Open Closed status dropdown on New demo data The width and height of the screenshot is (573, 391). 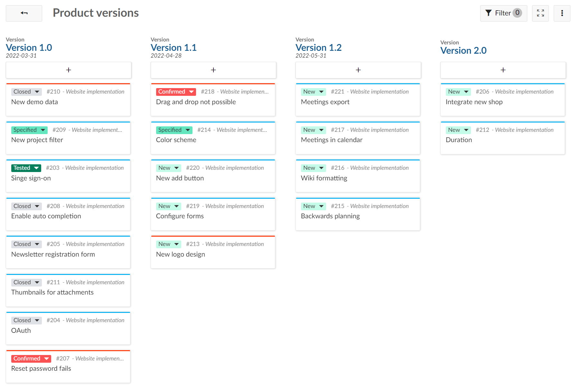coord(26,92)
